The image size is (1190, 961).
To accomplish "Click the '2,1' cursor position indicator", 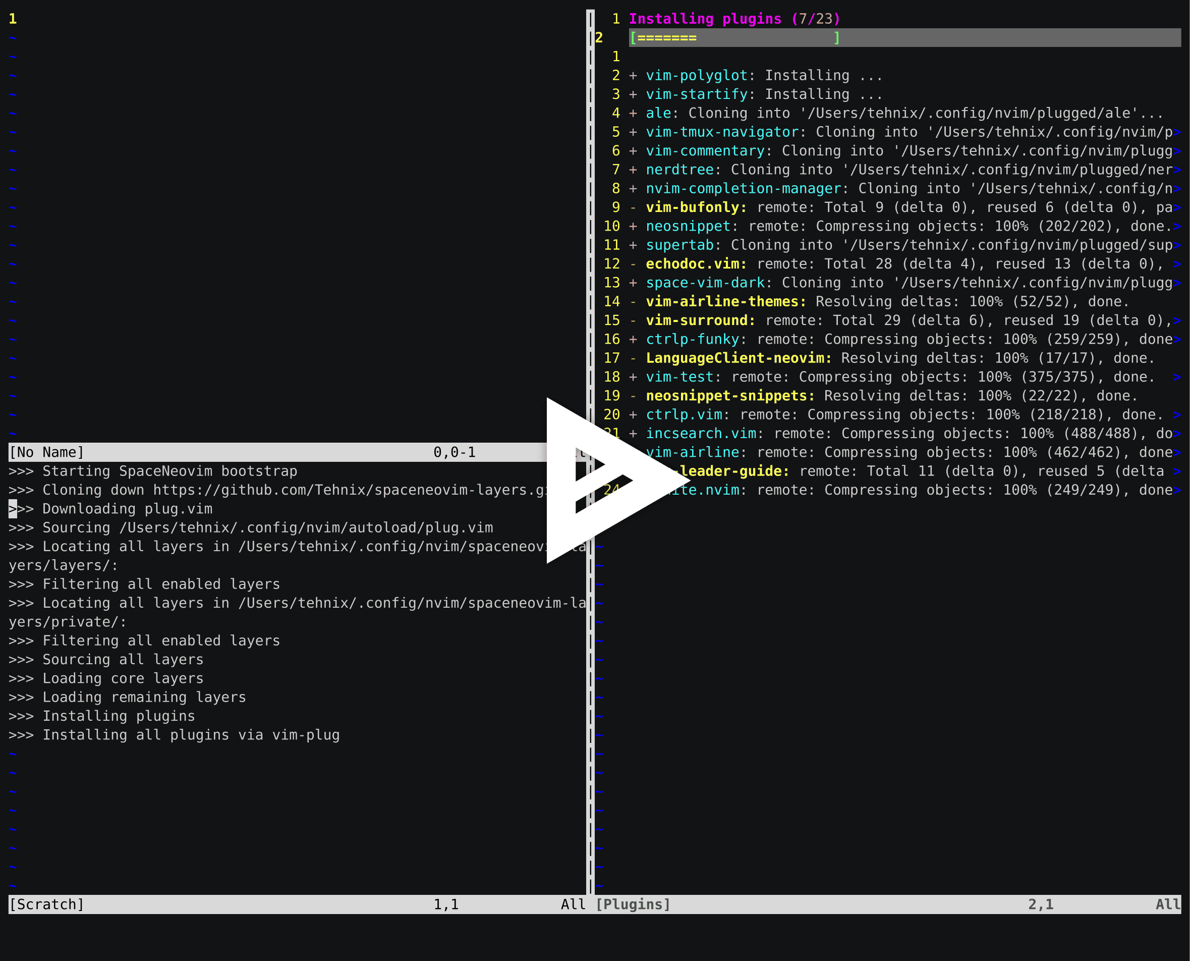I will 1040,904.
